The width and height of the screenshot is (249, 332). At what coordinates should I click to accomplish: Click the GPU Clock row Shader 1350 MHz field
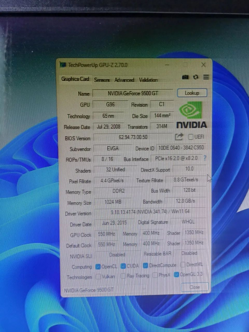[x=194, y=232]
